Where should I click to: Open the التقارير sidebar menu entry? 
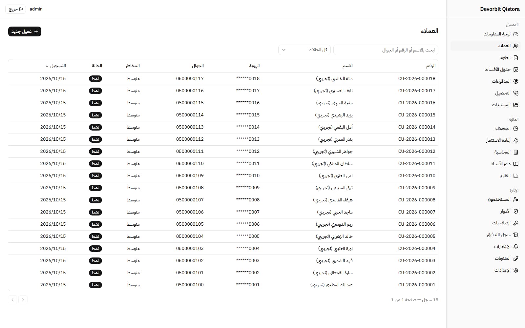486,176
